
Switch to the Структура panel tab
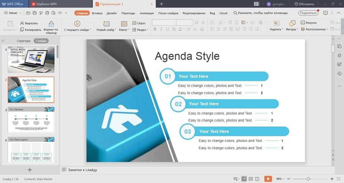click(24, 41)
